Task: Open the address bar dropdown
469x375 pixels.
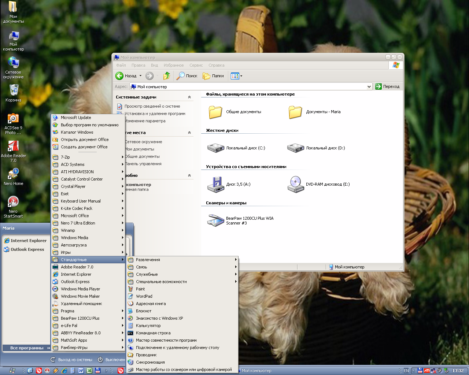Action: 369,87
